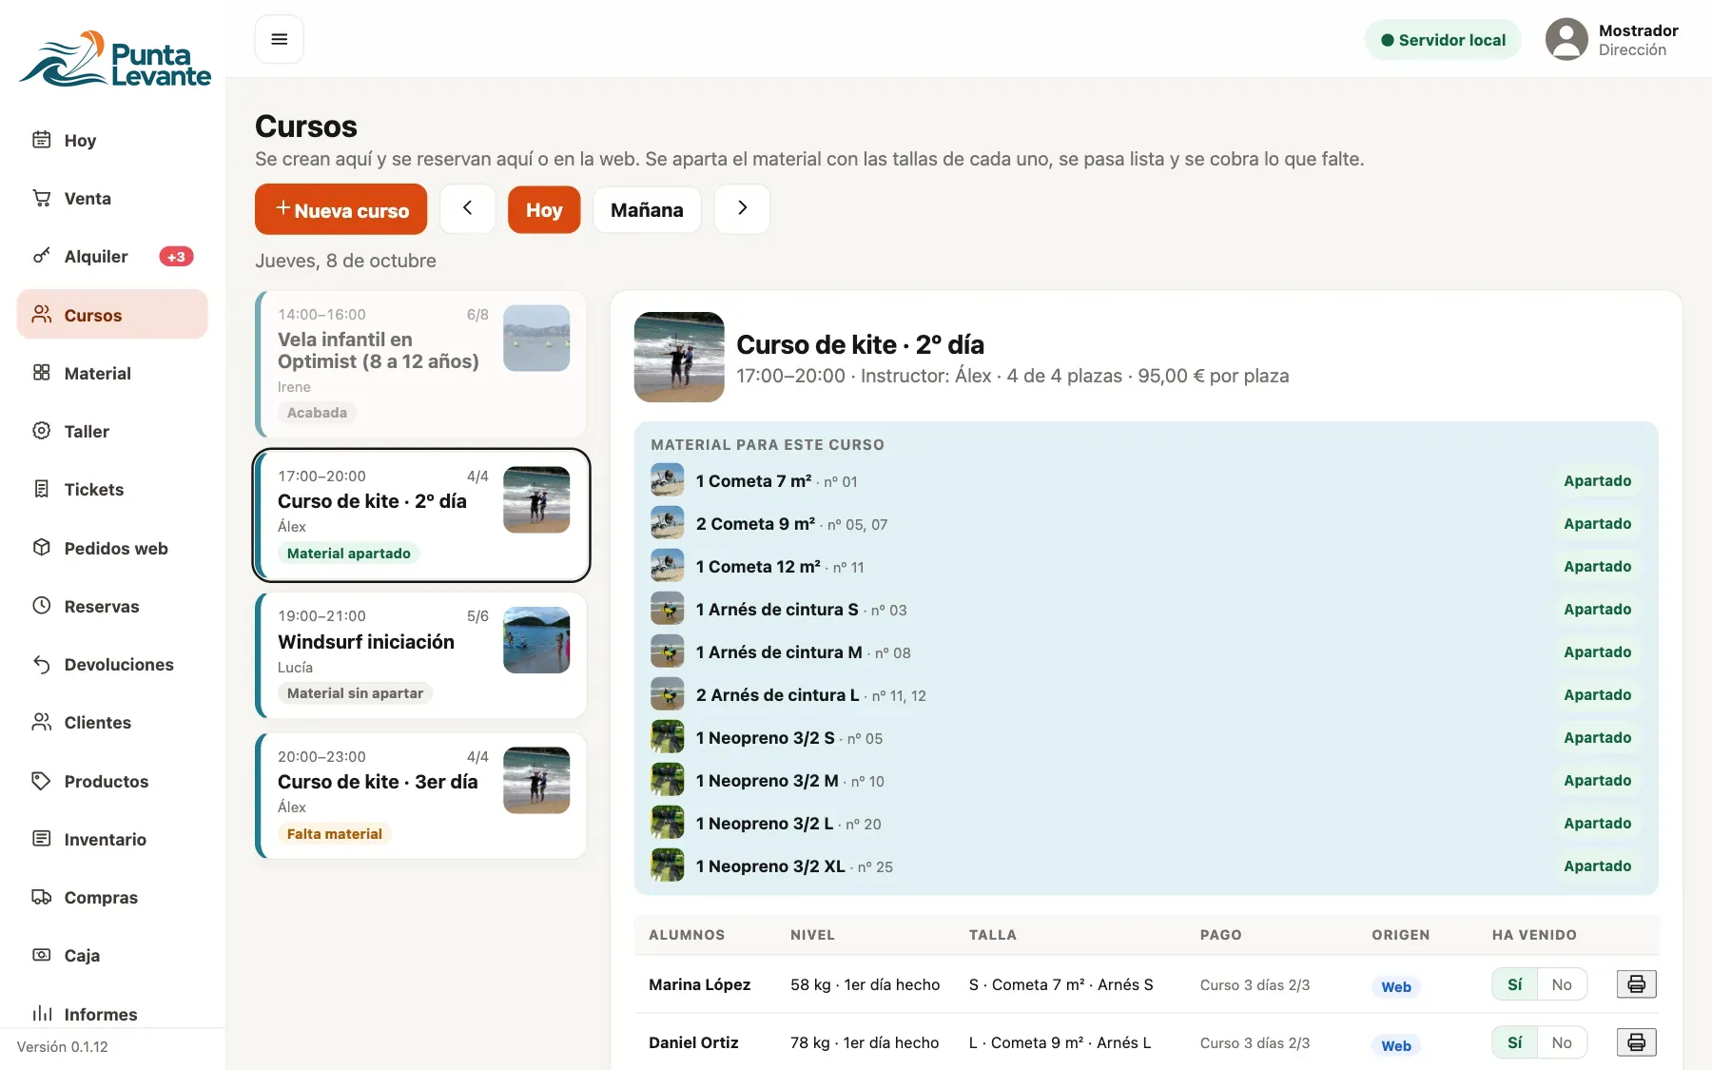This screenshot has width=1712, height=1070.
Task: Click the Hoy calendar icon in sidebar
Action: point(42,140)
